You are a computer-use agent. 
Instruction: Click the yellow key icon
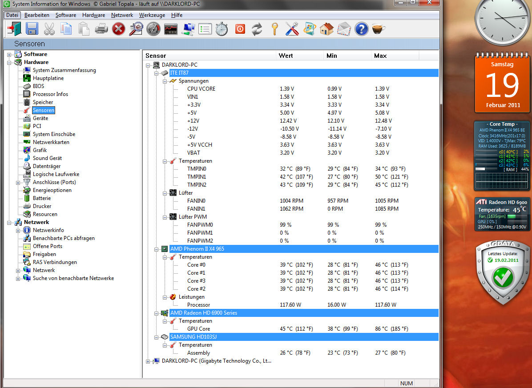[274, 29]
